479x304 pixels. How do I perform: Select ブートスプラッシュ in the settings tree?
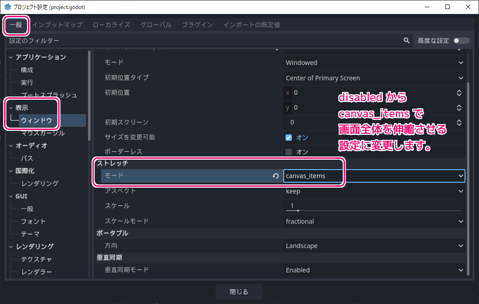point(49,95)
